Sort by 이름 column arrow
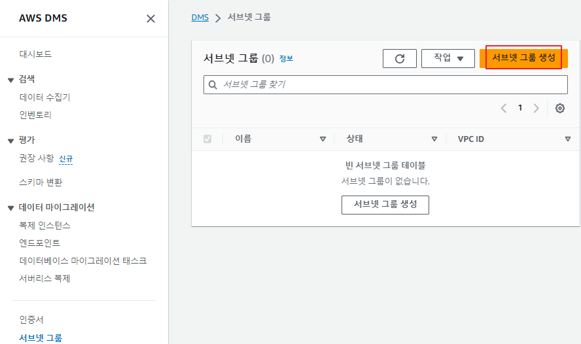Viewport: 581px width, 344px height. pyautogui.click(x=323, y=139)
